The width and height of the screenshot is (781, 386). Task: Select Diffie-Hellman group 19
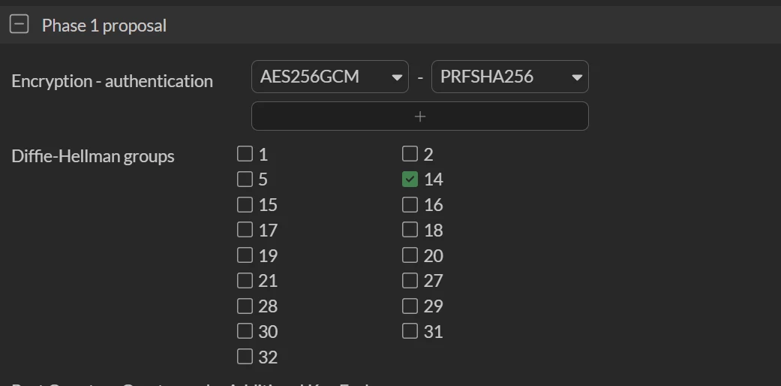click(245, 255)
